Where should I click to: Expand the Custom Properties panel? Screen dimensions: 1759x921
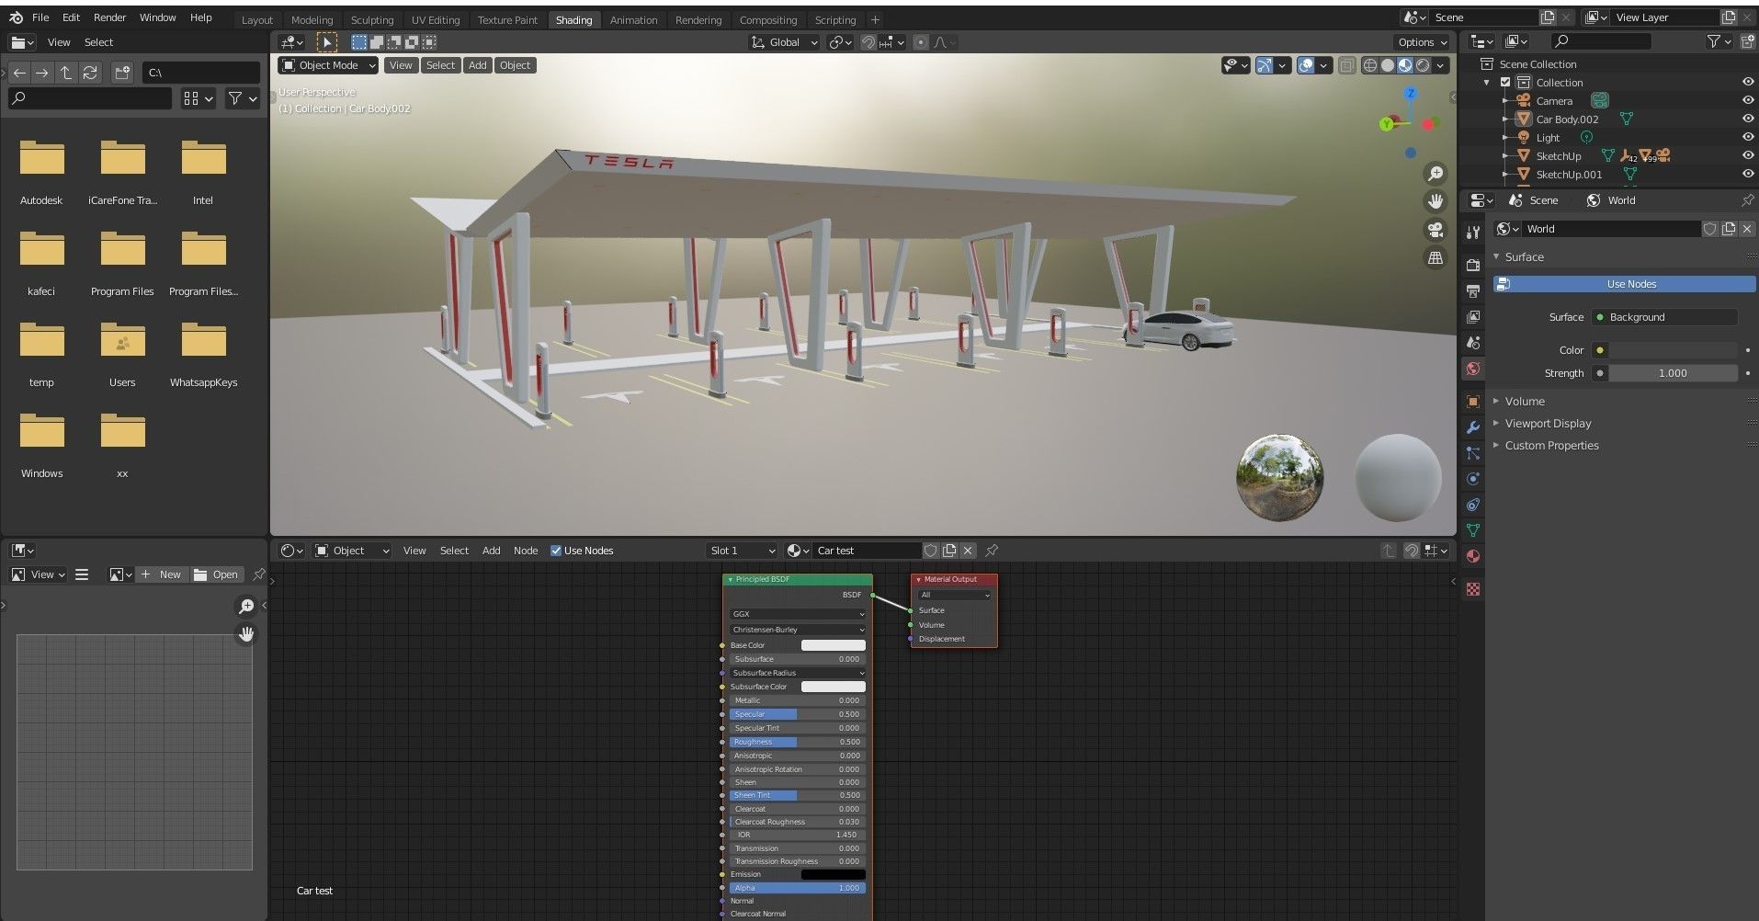click(1551, 446)
